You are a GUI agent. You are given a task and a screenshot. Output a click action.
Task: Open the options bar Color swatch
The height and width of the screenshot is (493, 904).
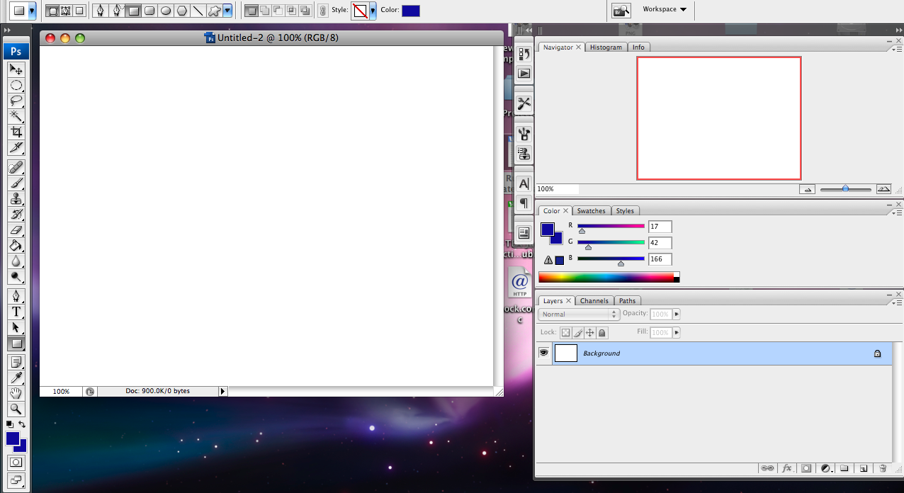(x=410, y=11)
